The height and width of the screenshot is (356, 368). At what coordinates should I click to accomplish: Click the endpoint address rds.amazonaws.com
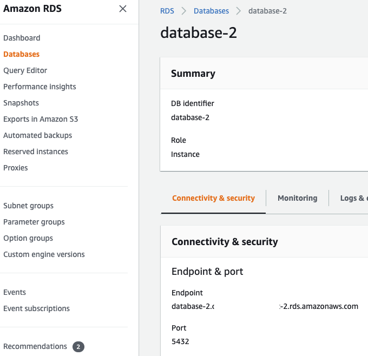(x=265, y=306)
